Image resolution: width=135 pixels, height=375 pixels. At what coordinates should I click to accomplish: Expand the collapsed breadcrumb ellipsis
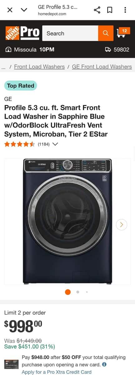click(3, 67)
